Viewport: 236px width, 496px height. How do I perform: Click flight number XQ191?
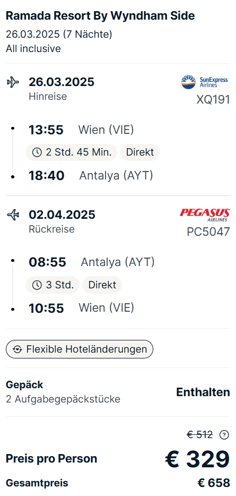tap(213, 100)
